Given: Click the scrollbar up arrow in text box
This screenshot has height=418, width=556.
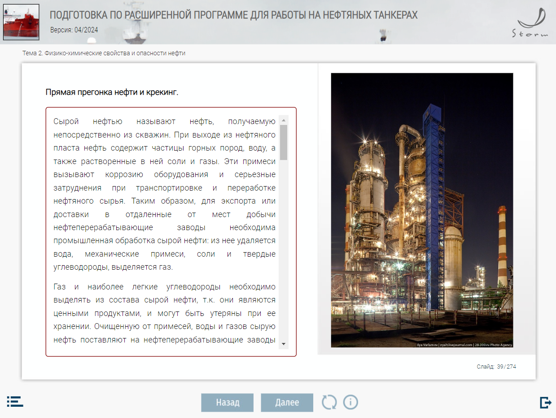Looking at the screenshot, I should coord(284,120).
